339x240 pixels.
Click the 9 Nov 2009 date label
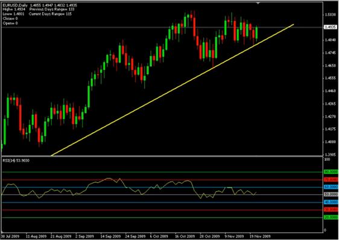(x=234, y=236)
